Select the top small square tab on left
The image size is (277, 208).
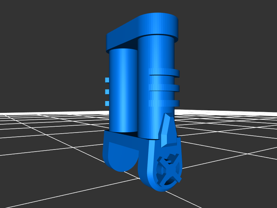click(x=107, y=80)
